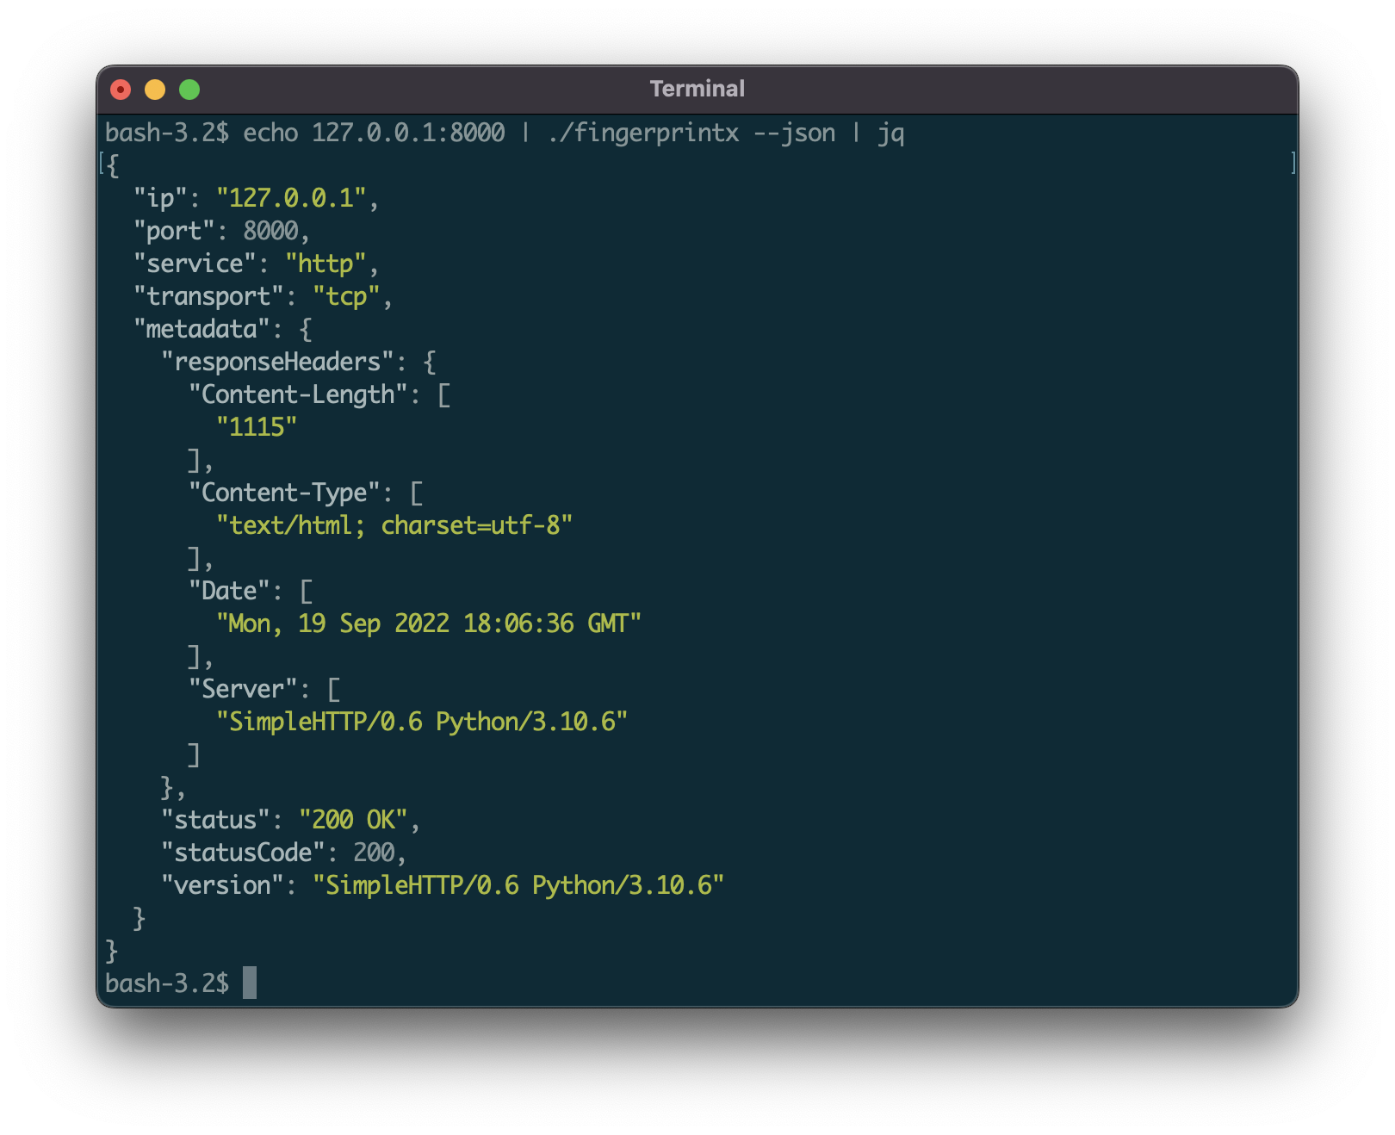Viewport: 1395px width, 1135px height.
Task: Click the port value 8000
Action: click(270, 231)
